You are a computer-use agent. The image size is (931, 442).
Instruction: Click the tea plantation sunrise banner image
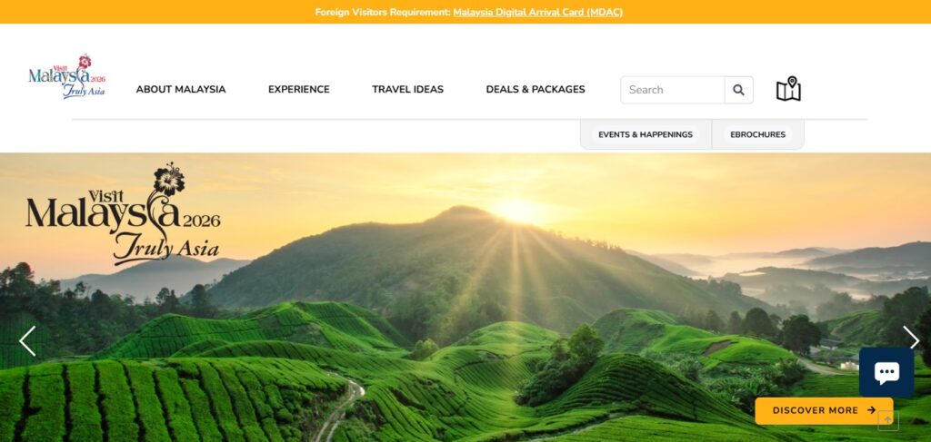point(465,298)
